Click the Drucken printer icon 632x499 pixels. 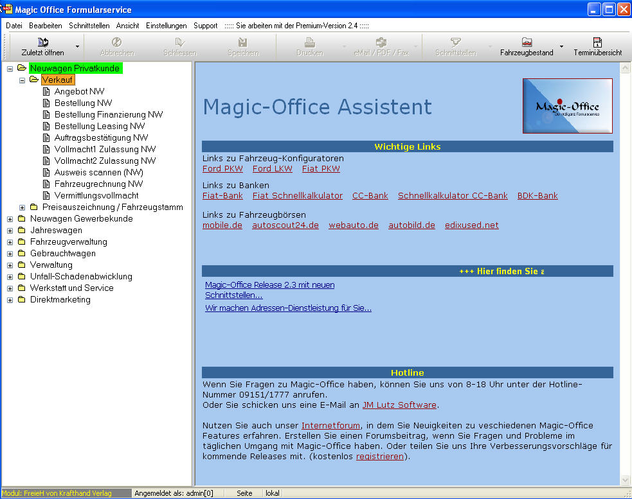pyautogui.click(x=309, y=42)
